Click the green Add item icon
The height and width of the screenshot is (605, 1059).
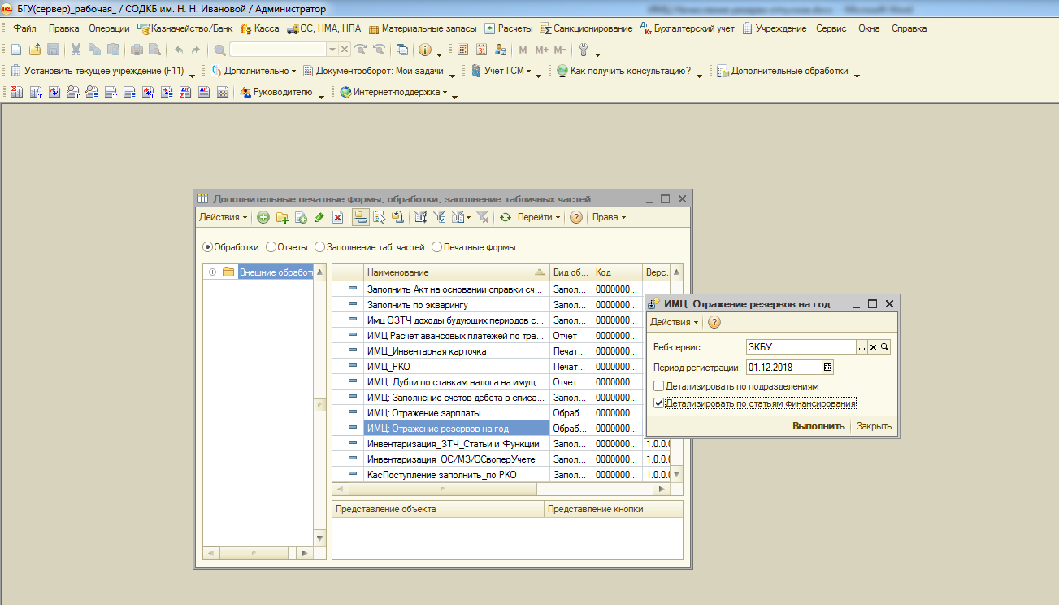click(x=263, y=217)
